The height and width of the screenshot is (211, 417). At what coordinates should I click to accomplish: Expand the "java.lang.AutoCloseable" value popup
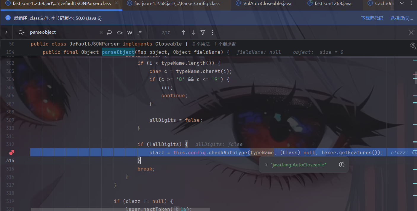tap(266, 165)
